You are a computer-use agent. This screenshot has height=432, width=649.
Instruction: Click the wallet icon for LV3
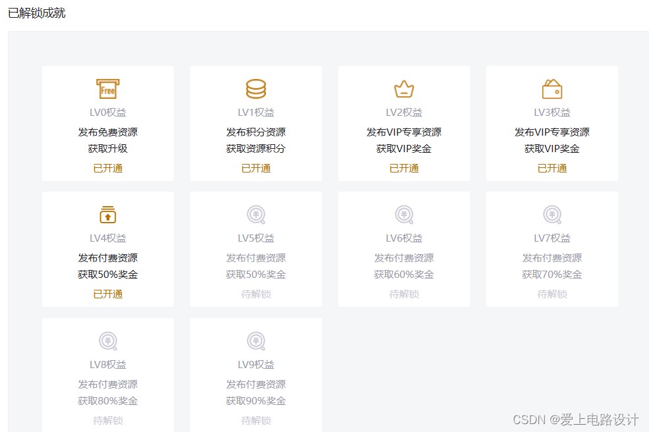(552, 89)
